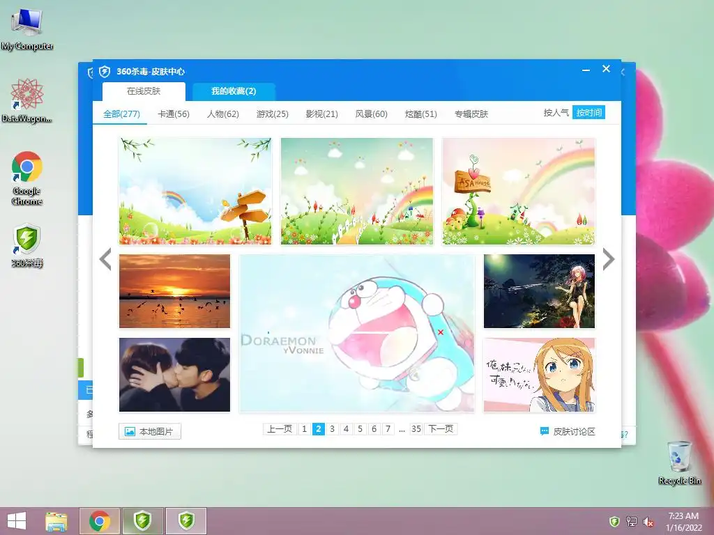Open Google Chrome desktop shortcut
Screen dimensions: 714x535
click(x=27, y=178)
